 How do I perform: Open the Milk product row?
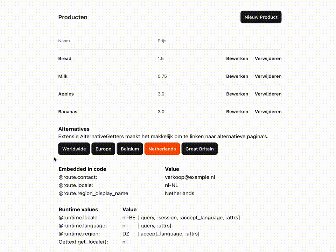170,76
